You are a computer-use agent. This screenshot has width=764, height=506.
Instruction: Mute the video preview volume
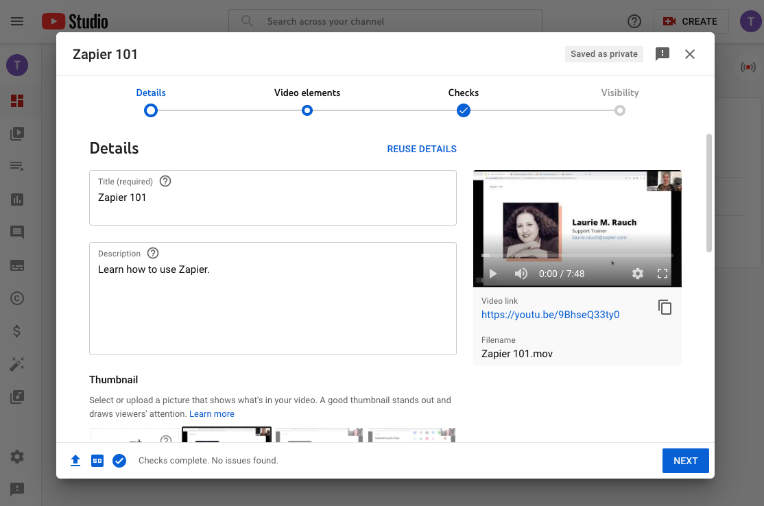521,274
